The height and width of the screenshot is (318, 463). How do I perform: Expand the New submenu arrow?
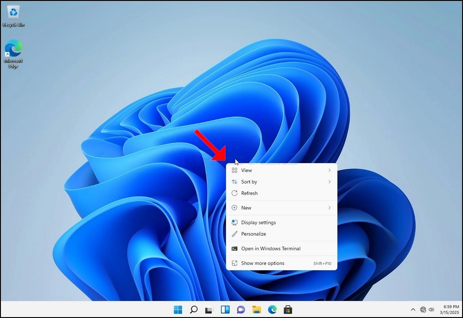click(x=330, y=208)
